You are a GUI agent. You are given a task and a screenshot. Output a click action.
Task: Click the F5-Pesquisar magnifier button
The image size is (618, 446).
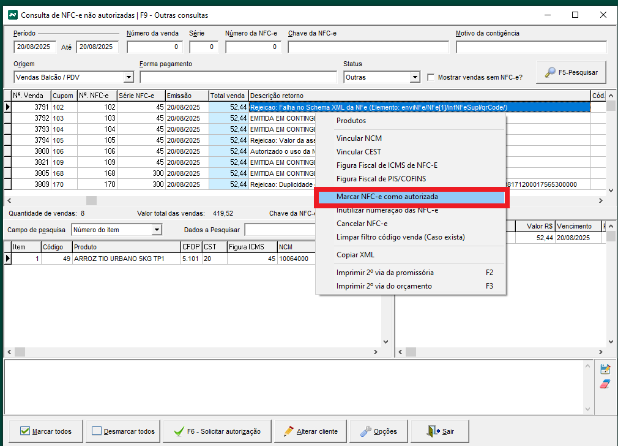coord(571,72)
